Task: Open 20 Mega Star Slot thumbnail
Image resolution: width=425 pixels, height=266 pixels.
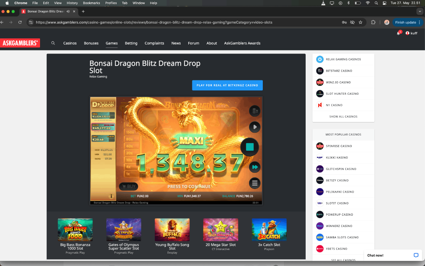Action: point(221,230)
